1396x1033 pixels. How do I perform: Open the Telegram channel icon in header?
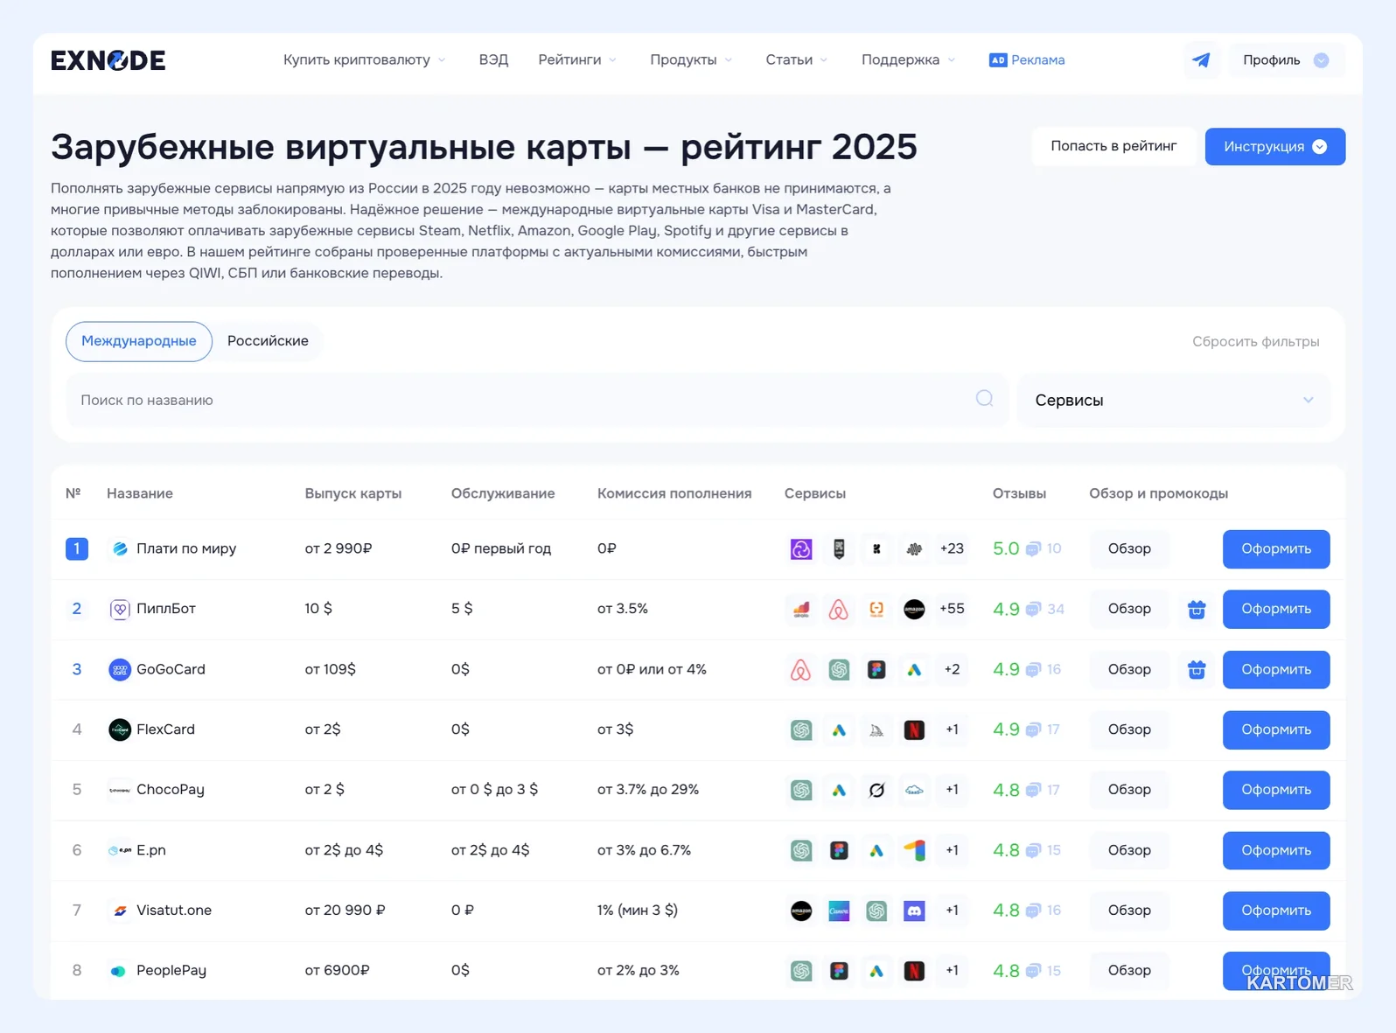[x=1201, y=60]
